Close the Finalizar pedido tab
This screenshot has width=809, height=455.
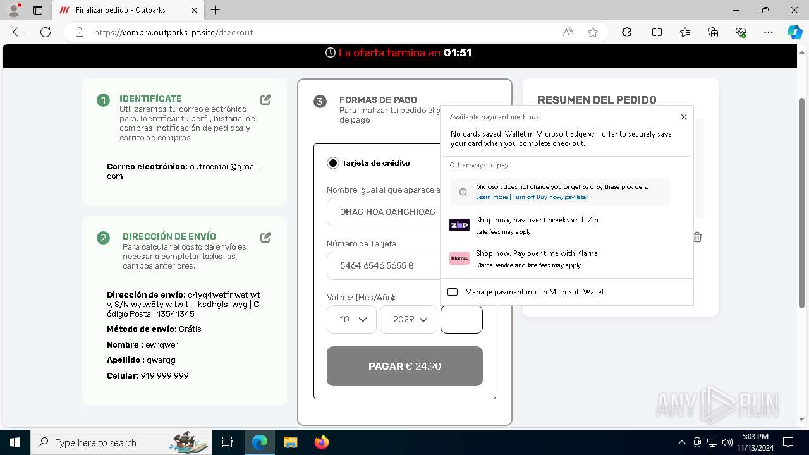coord(193,10)
